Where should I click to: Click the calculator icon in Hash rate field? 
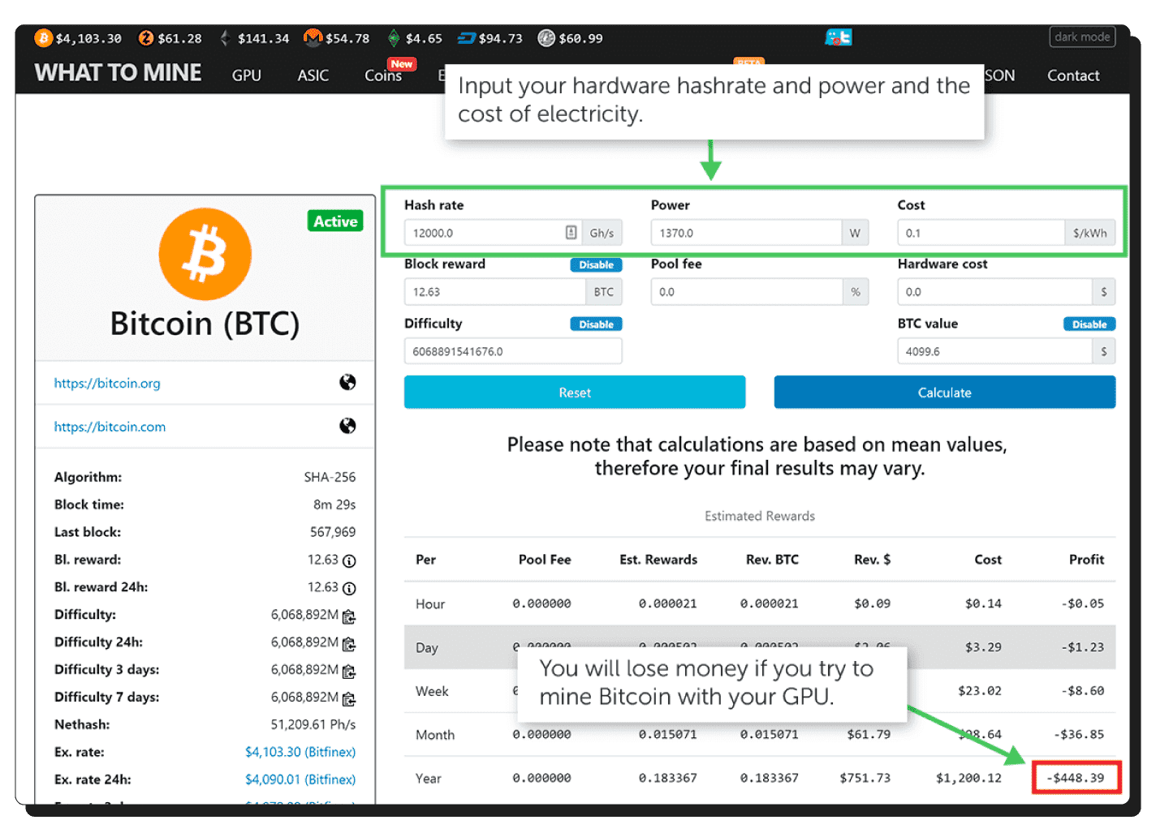point(572,233)
